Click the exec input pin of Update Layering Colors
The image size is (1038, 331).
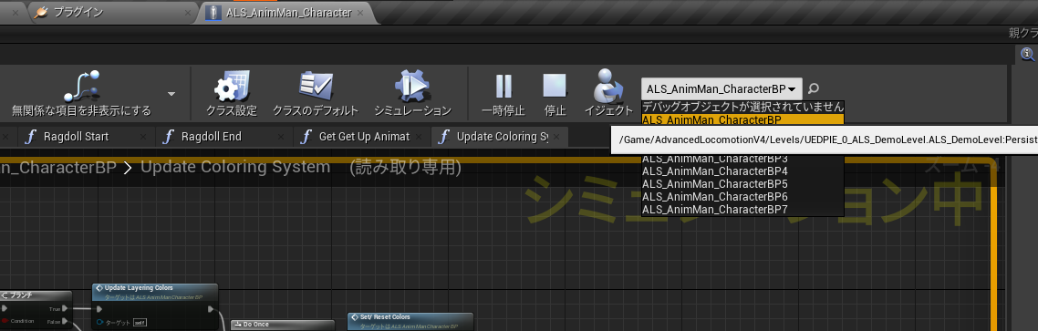99,309
